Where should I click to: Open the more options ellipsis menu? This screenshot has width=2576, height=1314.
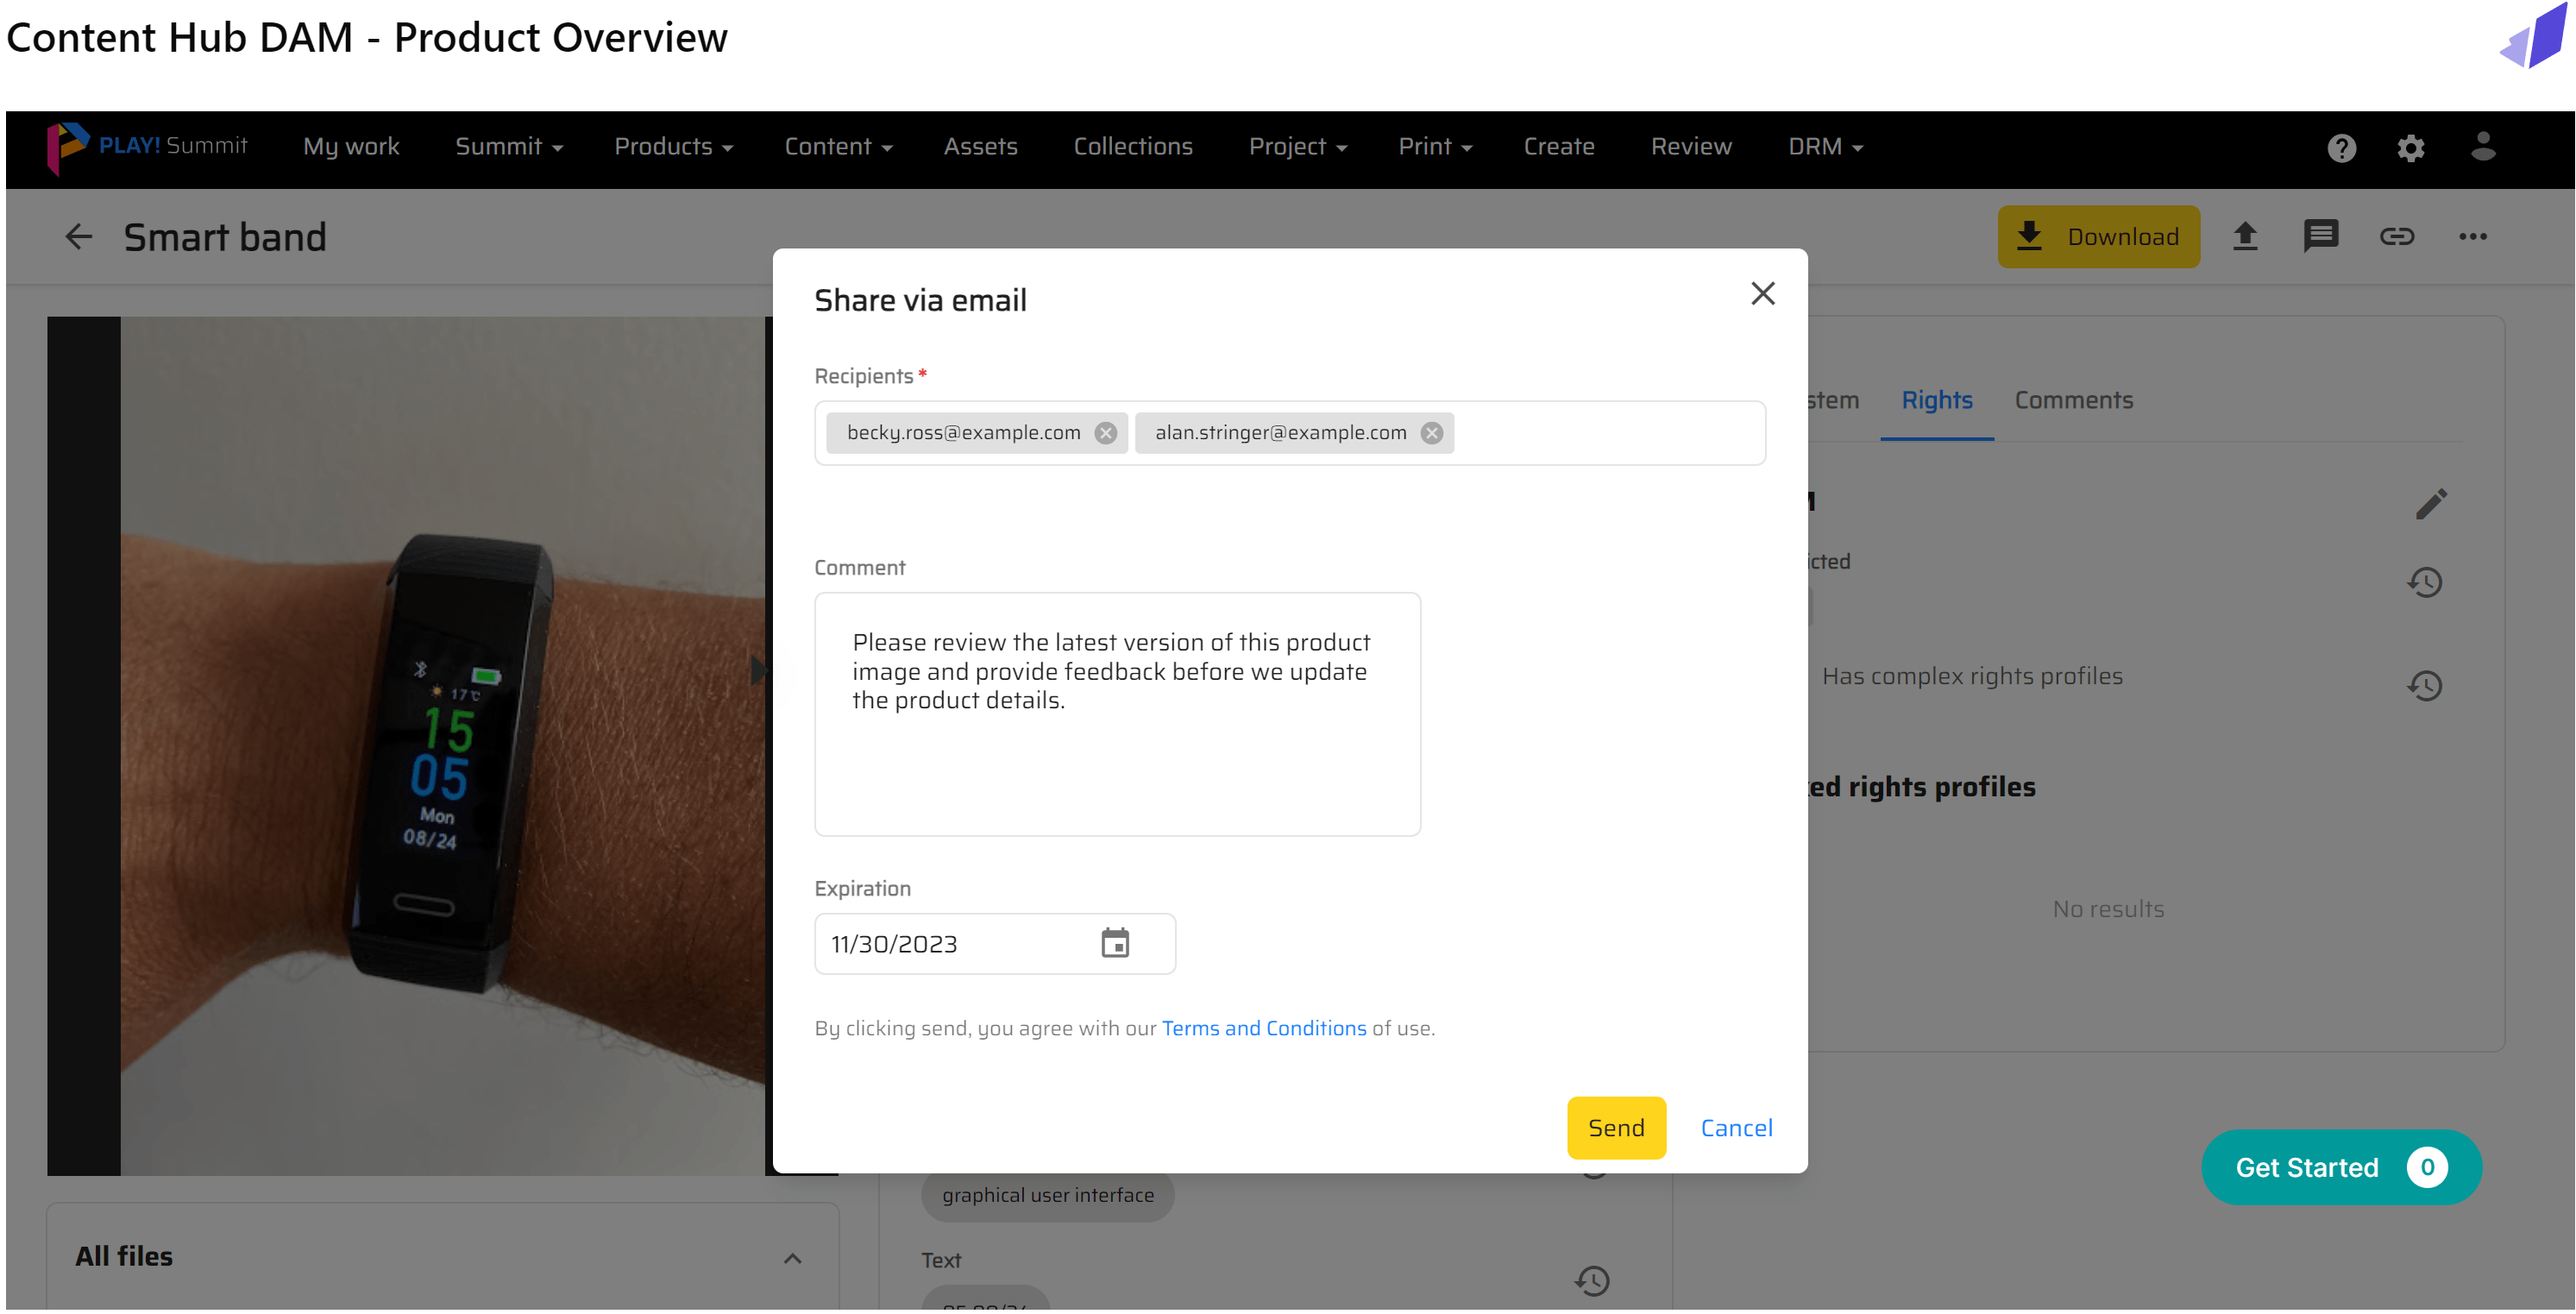2472,237
